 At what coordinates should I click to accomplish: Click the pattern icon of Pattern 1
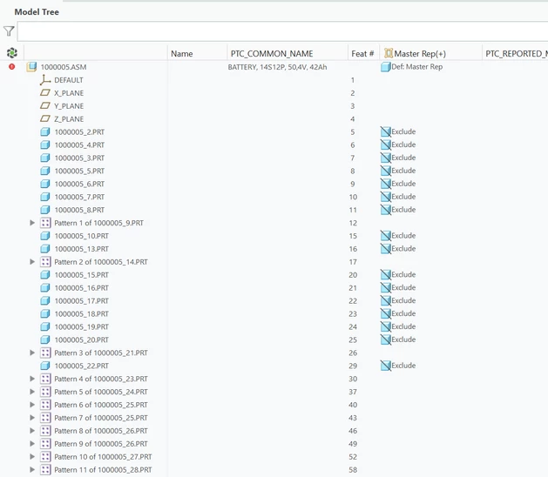click(x=45, y=223)
